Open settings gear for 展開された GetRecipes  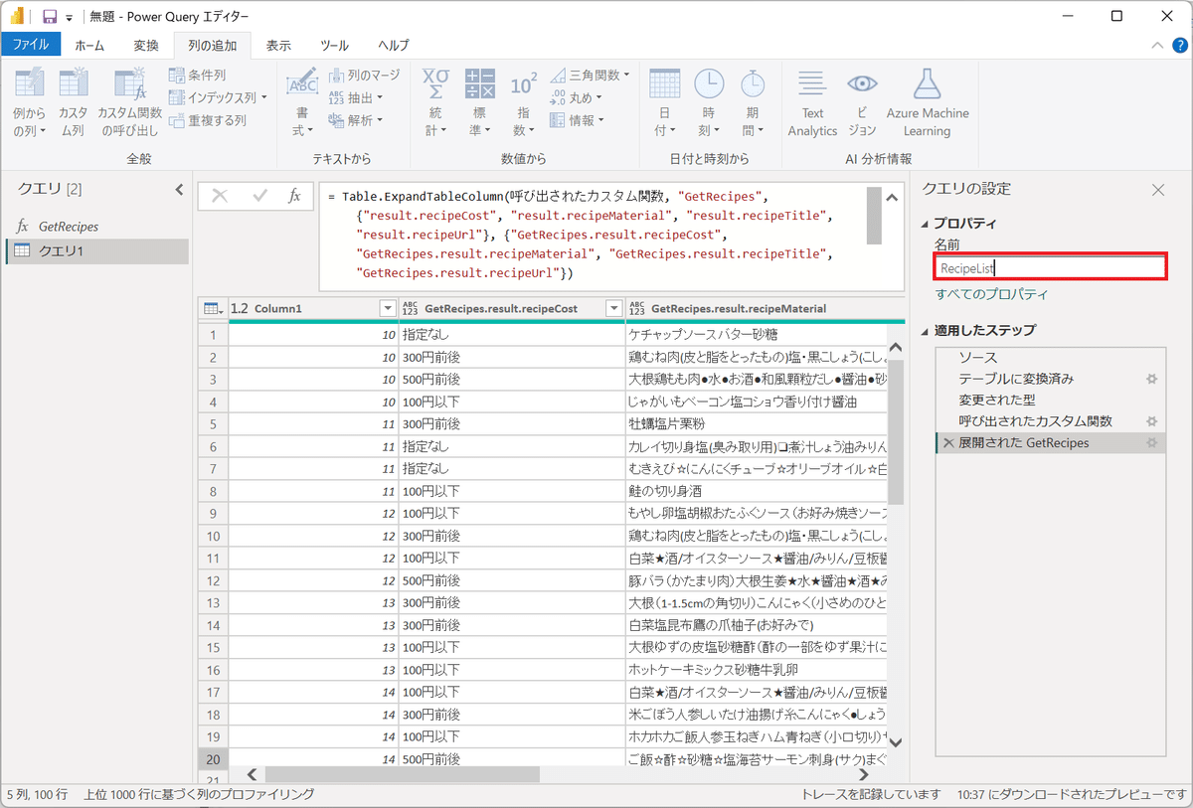1152,443
